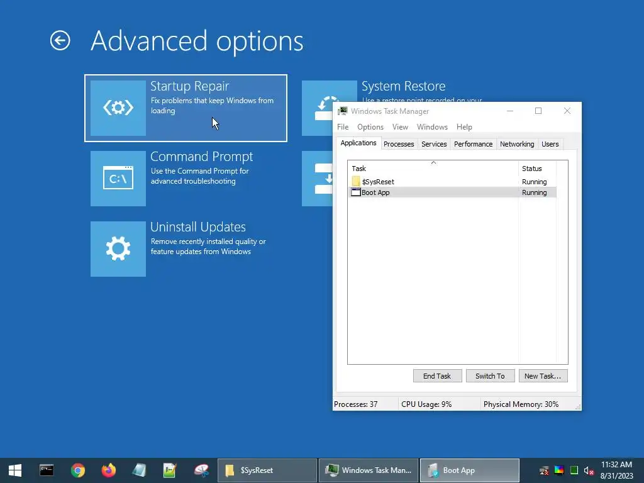Open Task Manager View menu
Image resolution: width=644 pixels, height=483 pixels.
(400, 127)
